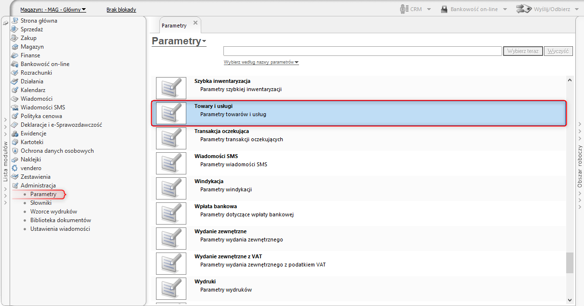
Task: Open the Parametry heading dropdown
Action: pyautogui.click(x=179, y=41)
